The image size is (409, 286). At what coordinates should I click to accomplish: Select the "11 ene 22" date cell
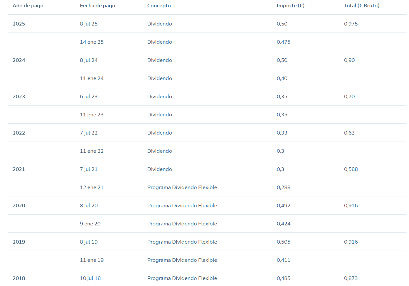pyautogui.click(x=92, y=151)
